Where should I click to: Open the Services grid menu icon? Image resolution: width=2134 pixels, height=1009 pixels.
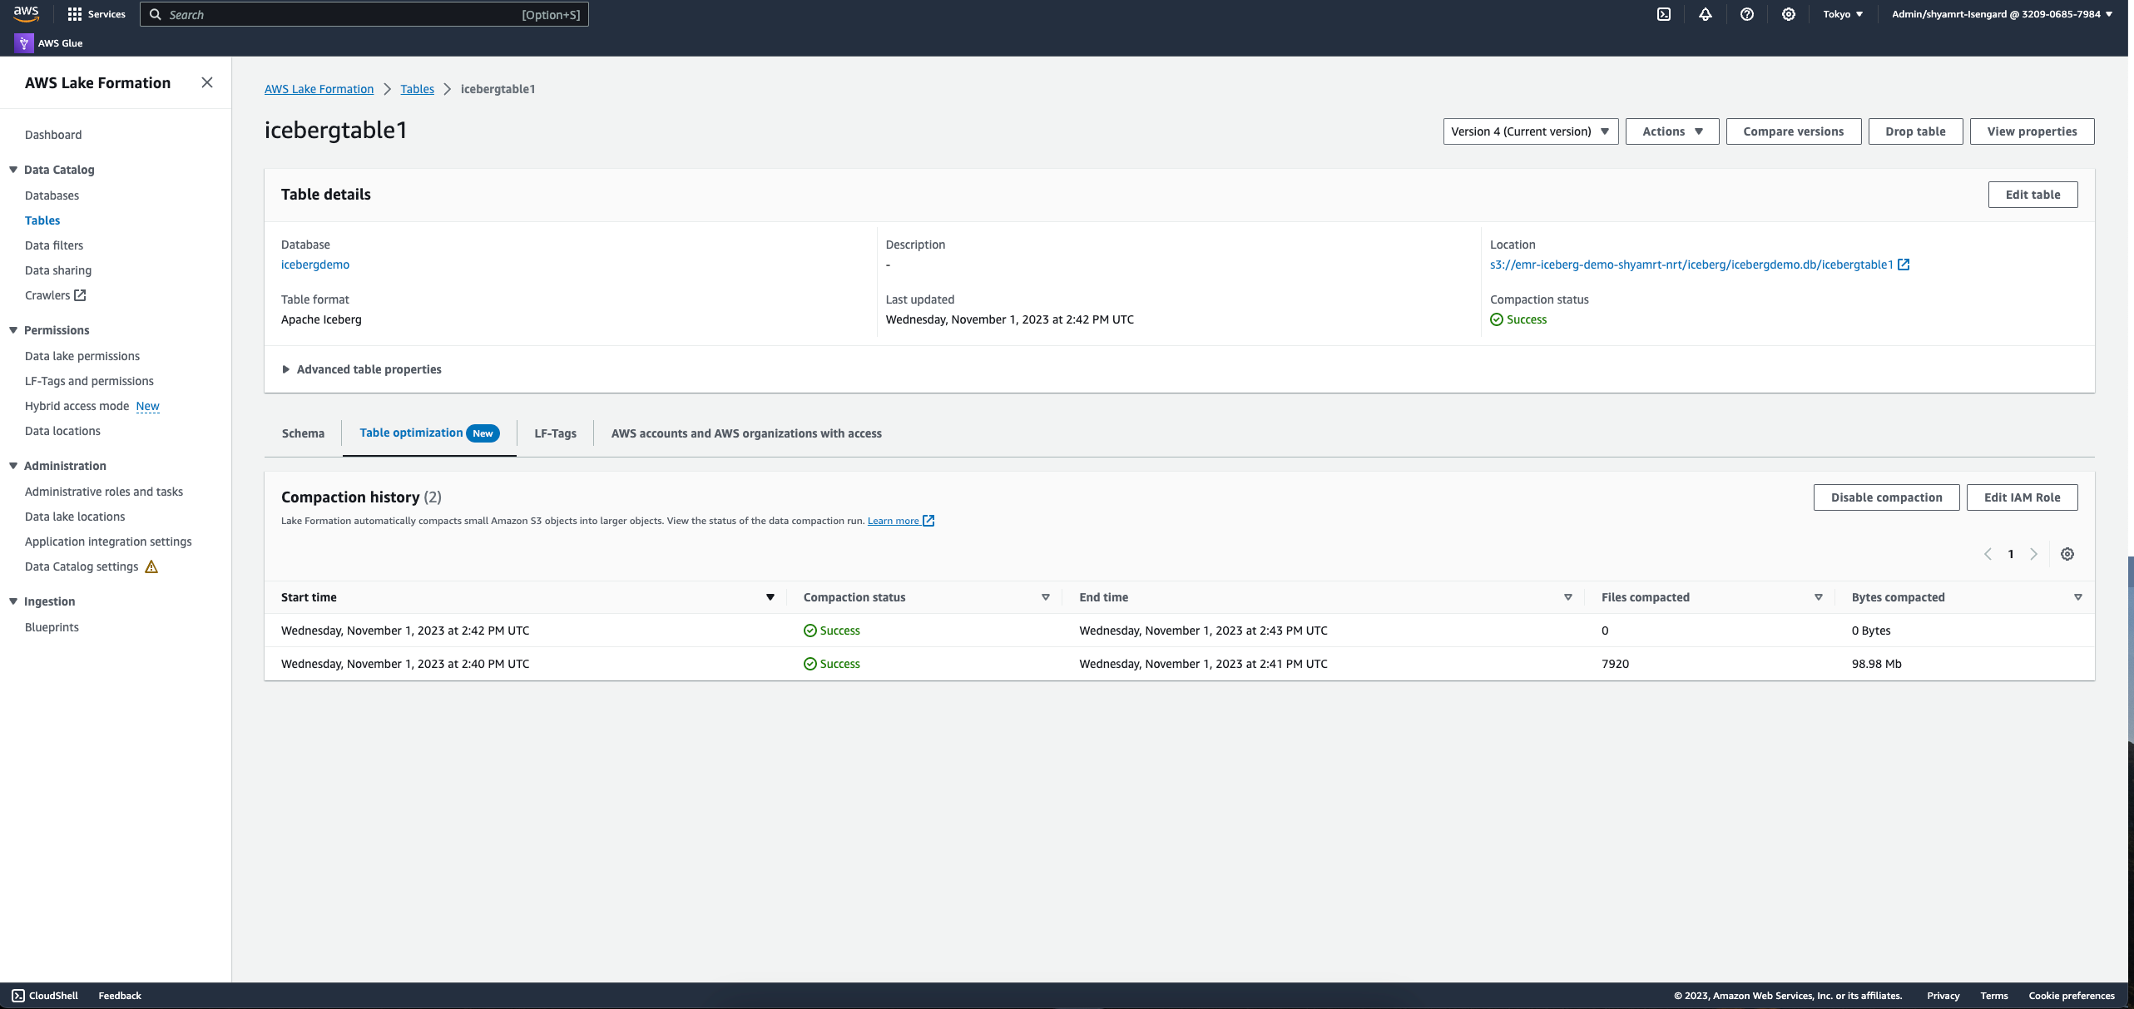75,14
